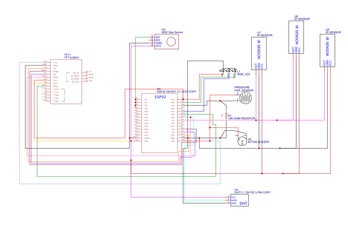Select the MQ2 gas sensor circle symbol
The image size is (348, 245).
[171, 42]
